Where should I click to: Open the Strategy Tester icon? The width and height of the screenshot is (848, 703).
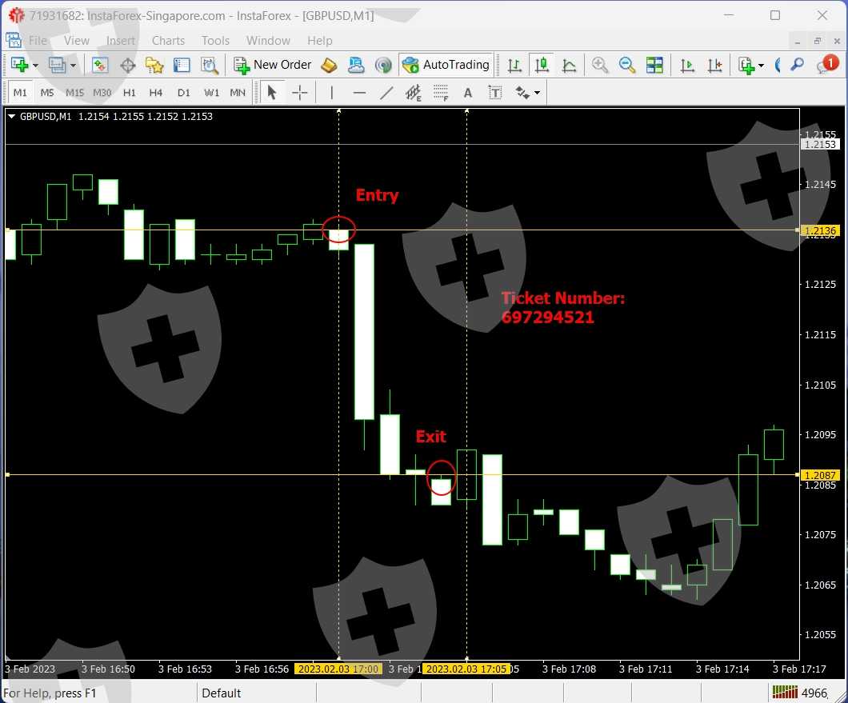(x=210, y=65)
